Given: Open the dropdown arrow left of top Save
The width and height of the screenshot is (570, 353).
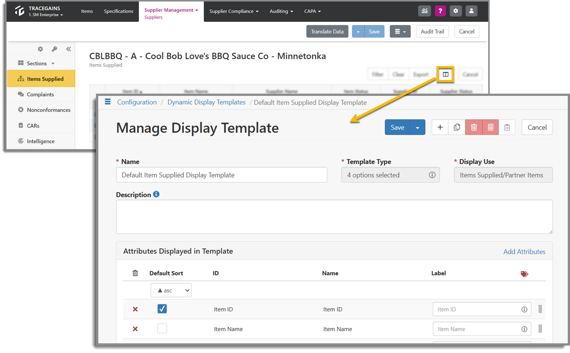Looking at the screenshot, I should 358,31.
